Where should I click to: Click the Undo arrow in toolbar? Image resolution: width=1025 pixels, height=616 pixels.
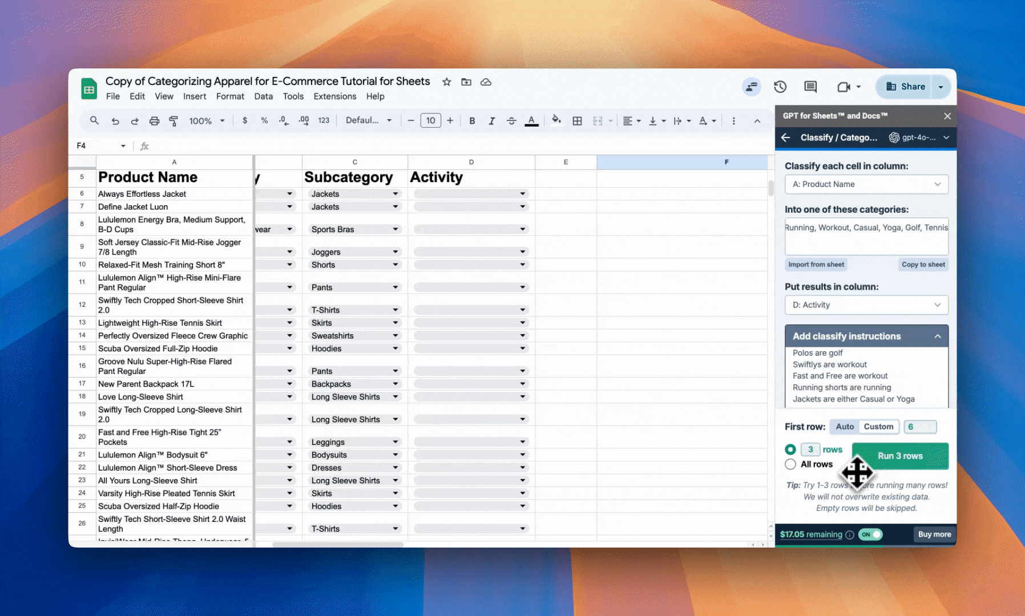tap(115, 121)
